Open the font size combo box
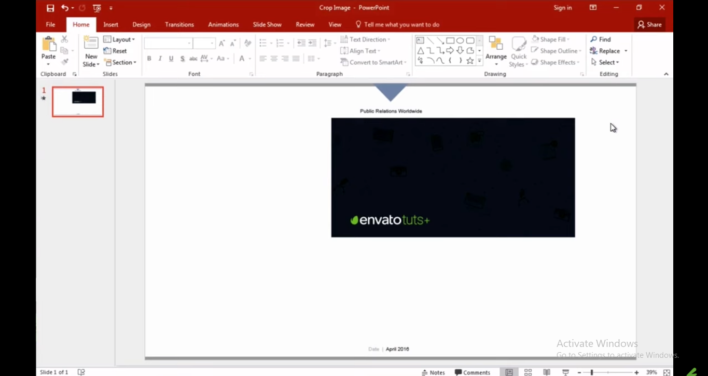This screenshot has width=708, height=376. tap(204, 44)
